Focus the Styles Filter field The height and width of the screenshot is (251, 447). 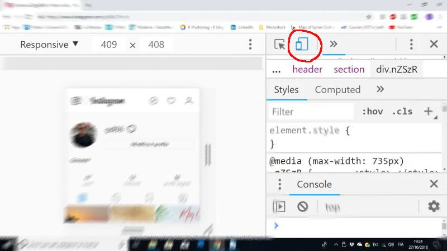click(311, 112)
